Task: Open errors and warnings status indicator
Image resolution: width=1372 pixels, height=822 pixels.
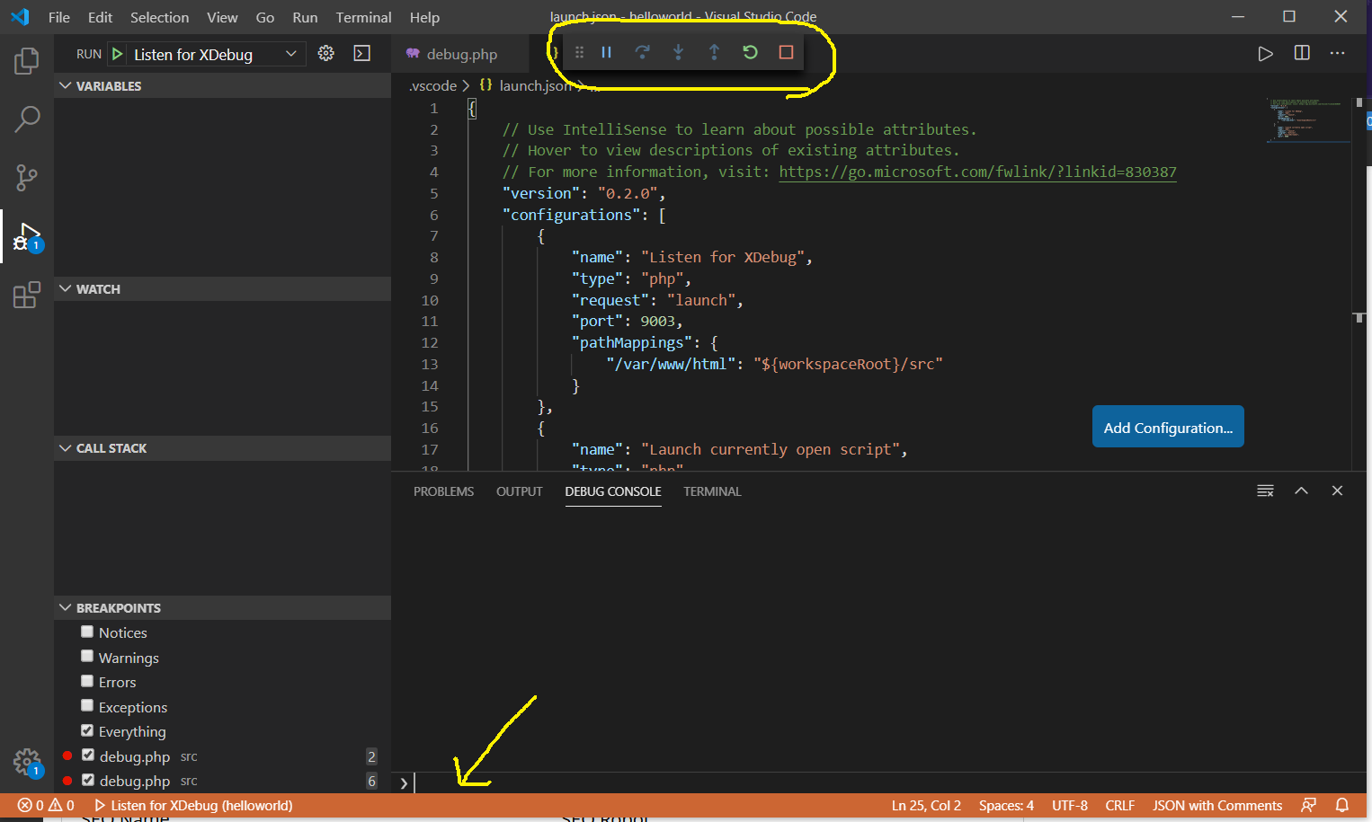Action: (46, 805)
